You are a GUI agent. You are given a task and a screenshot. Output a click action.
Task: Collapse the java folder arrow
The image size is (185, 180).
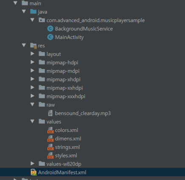(x=24, y=11)
